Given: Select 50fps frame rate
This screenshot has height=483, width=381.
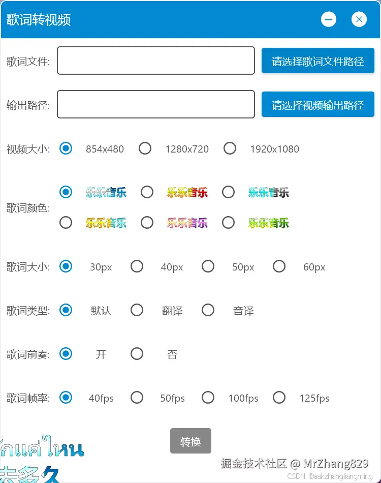Looking at the screenshot, I should [137, 398].
